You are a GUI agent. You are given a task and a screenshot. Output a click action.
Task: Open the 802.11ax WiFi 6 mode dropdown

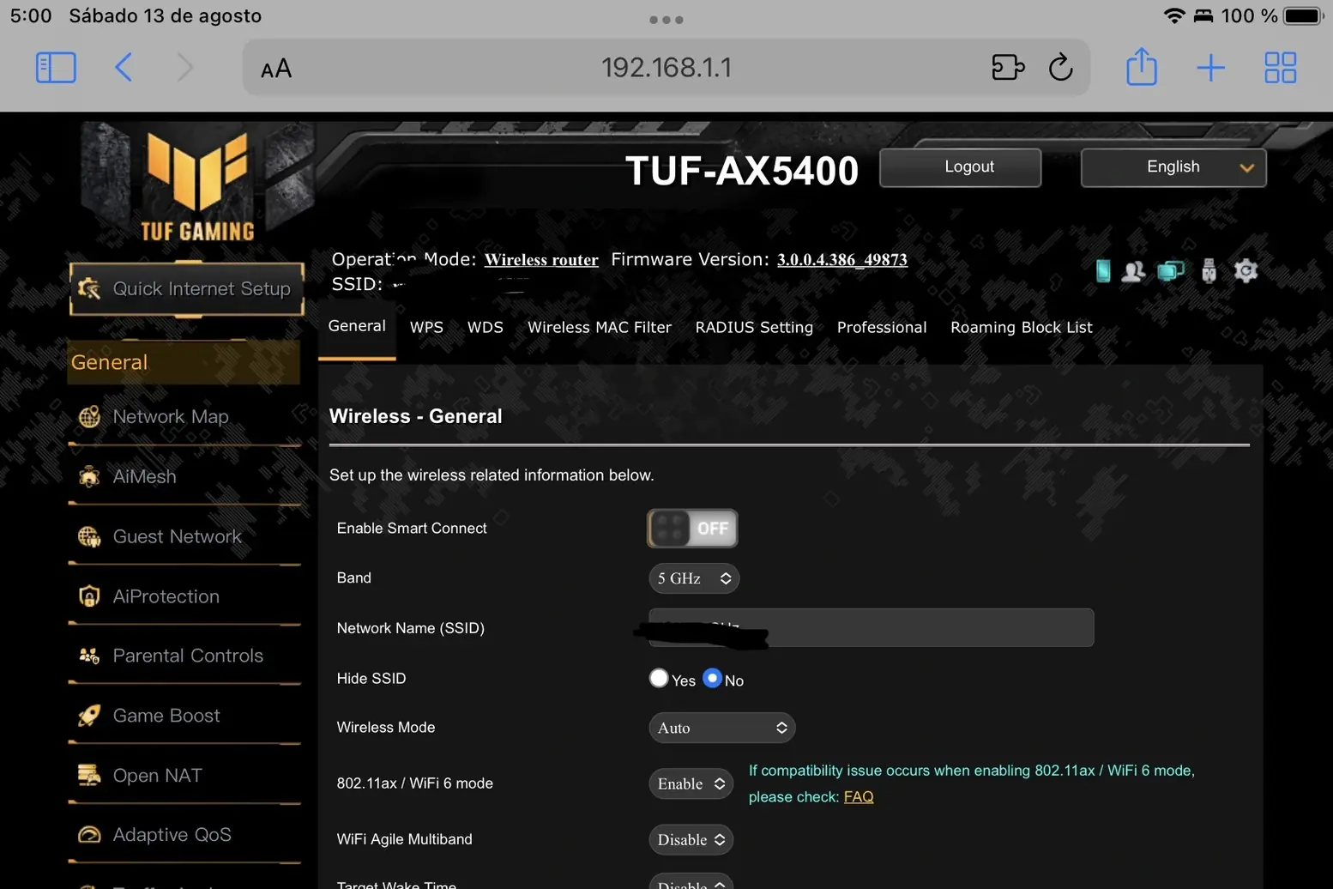coord(691,783)
